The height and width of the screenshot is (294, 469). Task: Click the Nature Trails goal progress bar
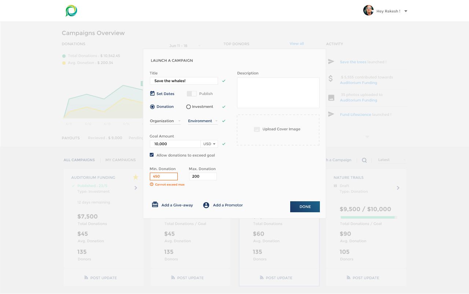coord(368,217)
